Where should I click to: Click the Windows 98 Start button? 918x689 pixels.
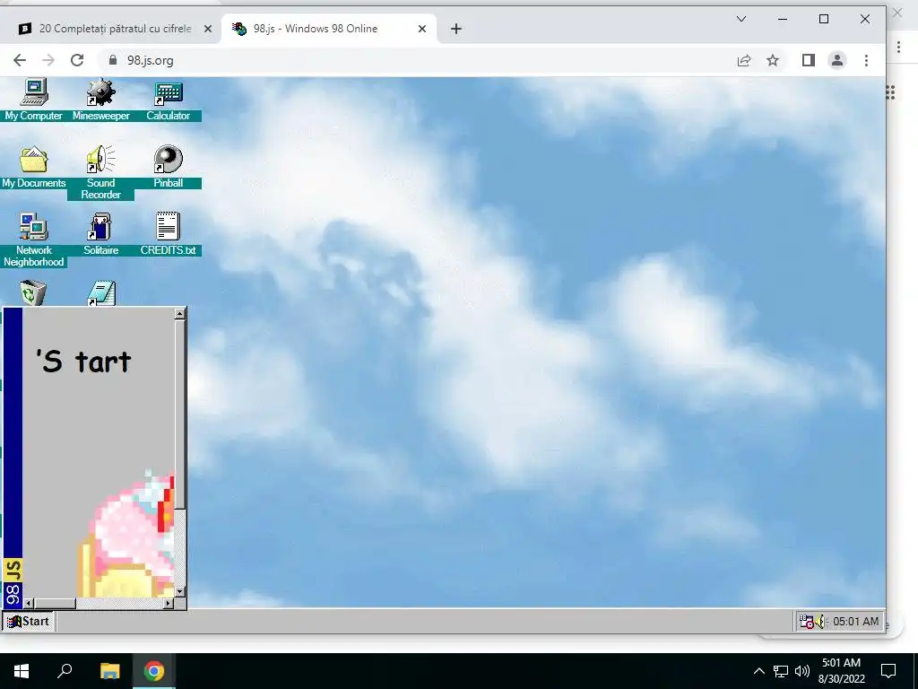point(28,621)
